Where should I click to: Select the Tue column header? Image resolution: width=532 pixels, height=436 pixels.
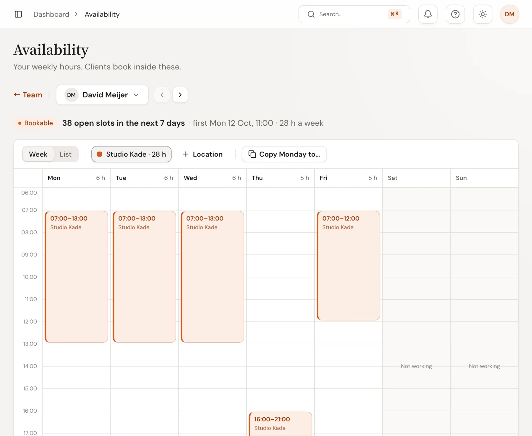pyautogui.click(x=144, y=178)
